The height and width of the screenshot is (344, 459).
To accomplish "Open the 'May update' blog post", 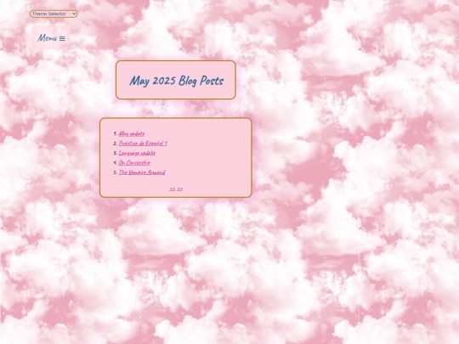I will click(x=132, y=133).
